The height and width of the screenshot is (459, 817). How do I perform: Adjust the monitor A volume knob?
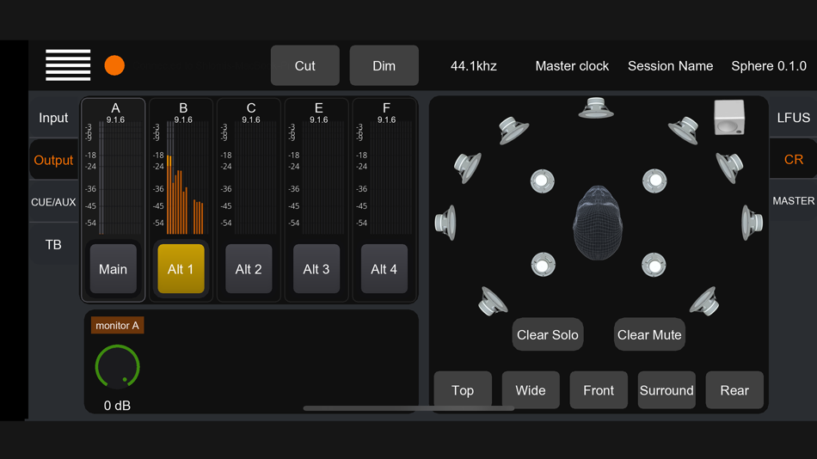(x=117, y=367)
